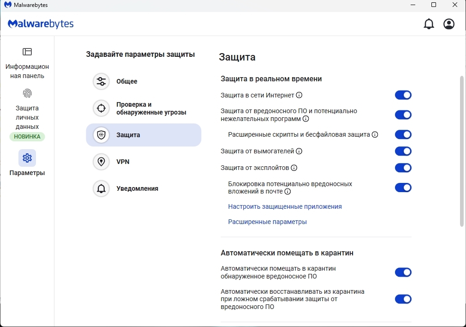Click Задавайте параметры защиты heading
Viewport: 466px width, 327px height.
pos(140,54)
